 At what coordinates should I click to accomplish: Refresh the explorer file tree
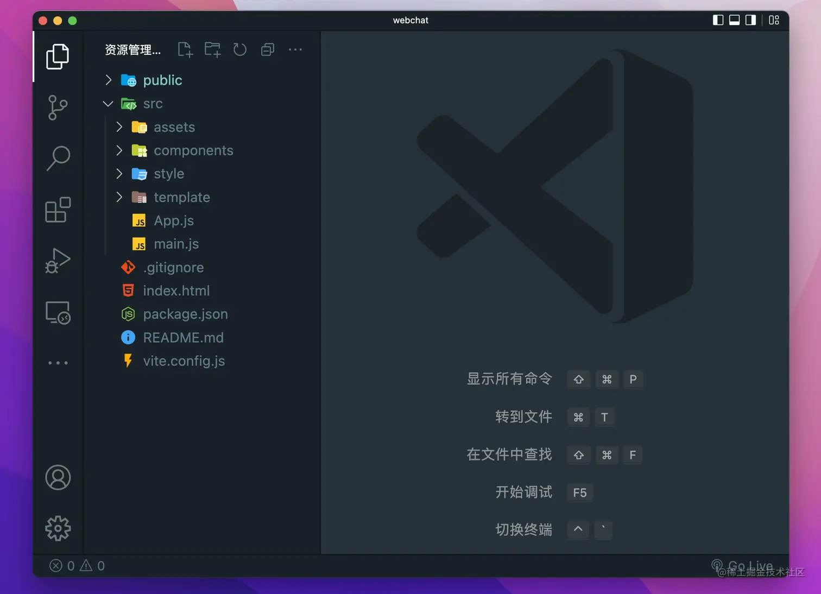(x=240, y=50)
